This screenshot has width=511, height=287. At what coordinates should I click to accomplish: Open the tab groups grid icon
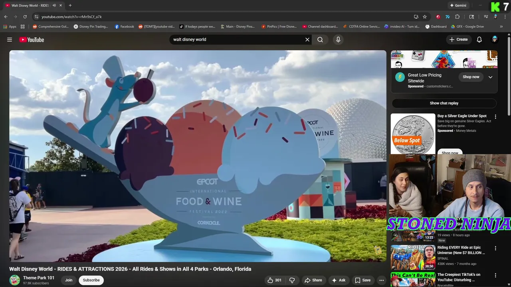click(23, 27)
